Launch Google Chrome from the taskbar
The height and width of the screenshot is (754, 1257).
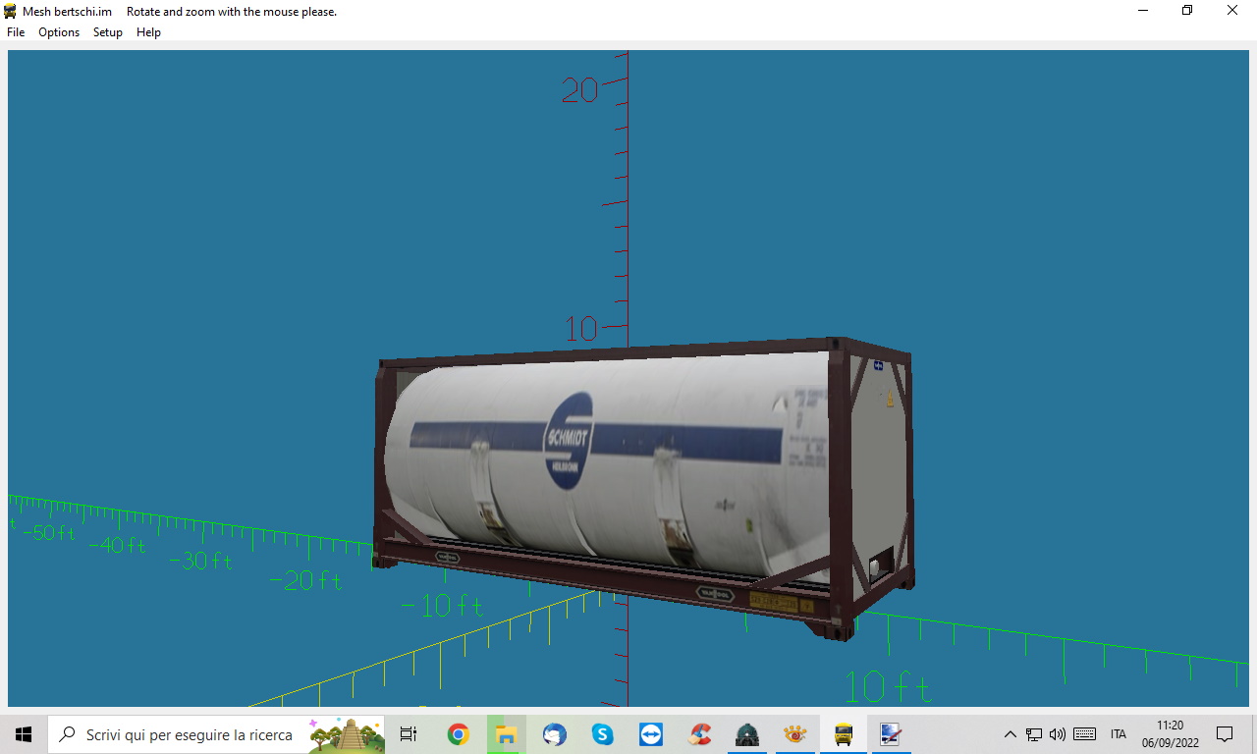tap(458, 734)
